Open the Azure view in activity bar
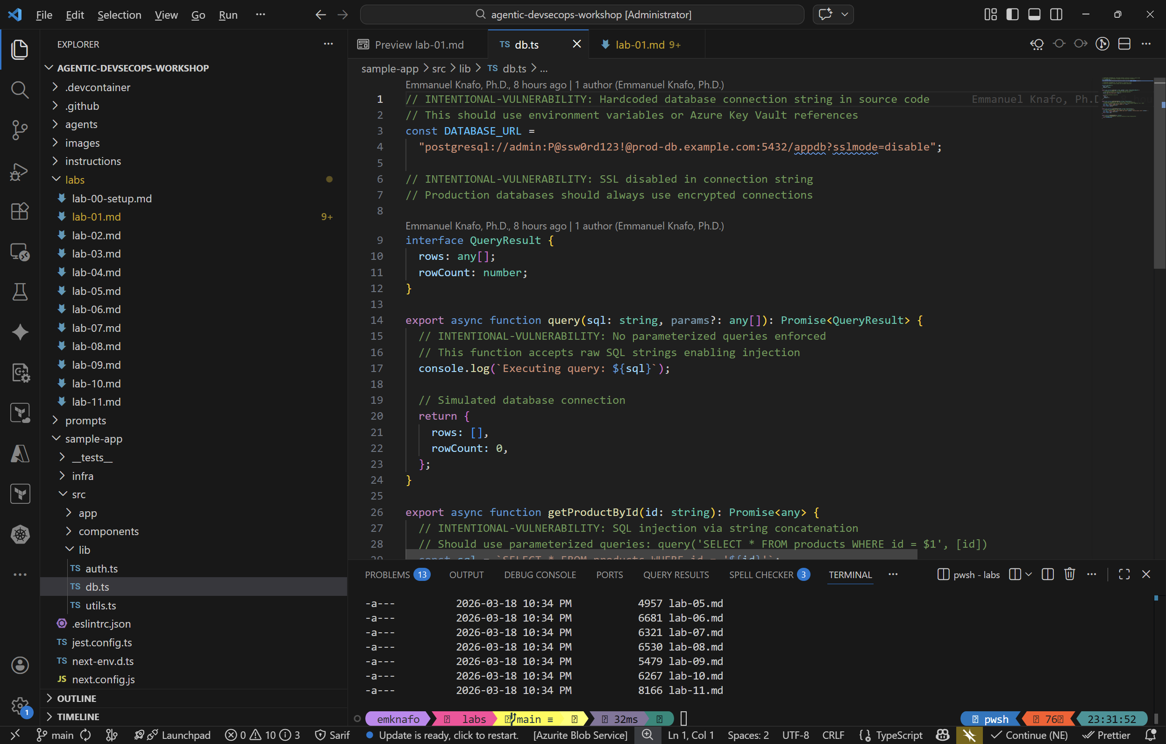The height and width of the screenshot is (744, 1166). 19,454
